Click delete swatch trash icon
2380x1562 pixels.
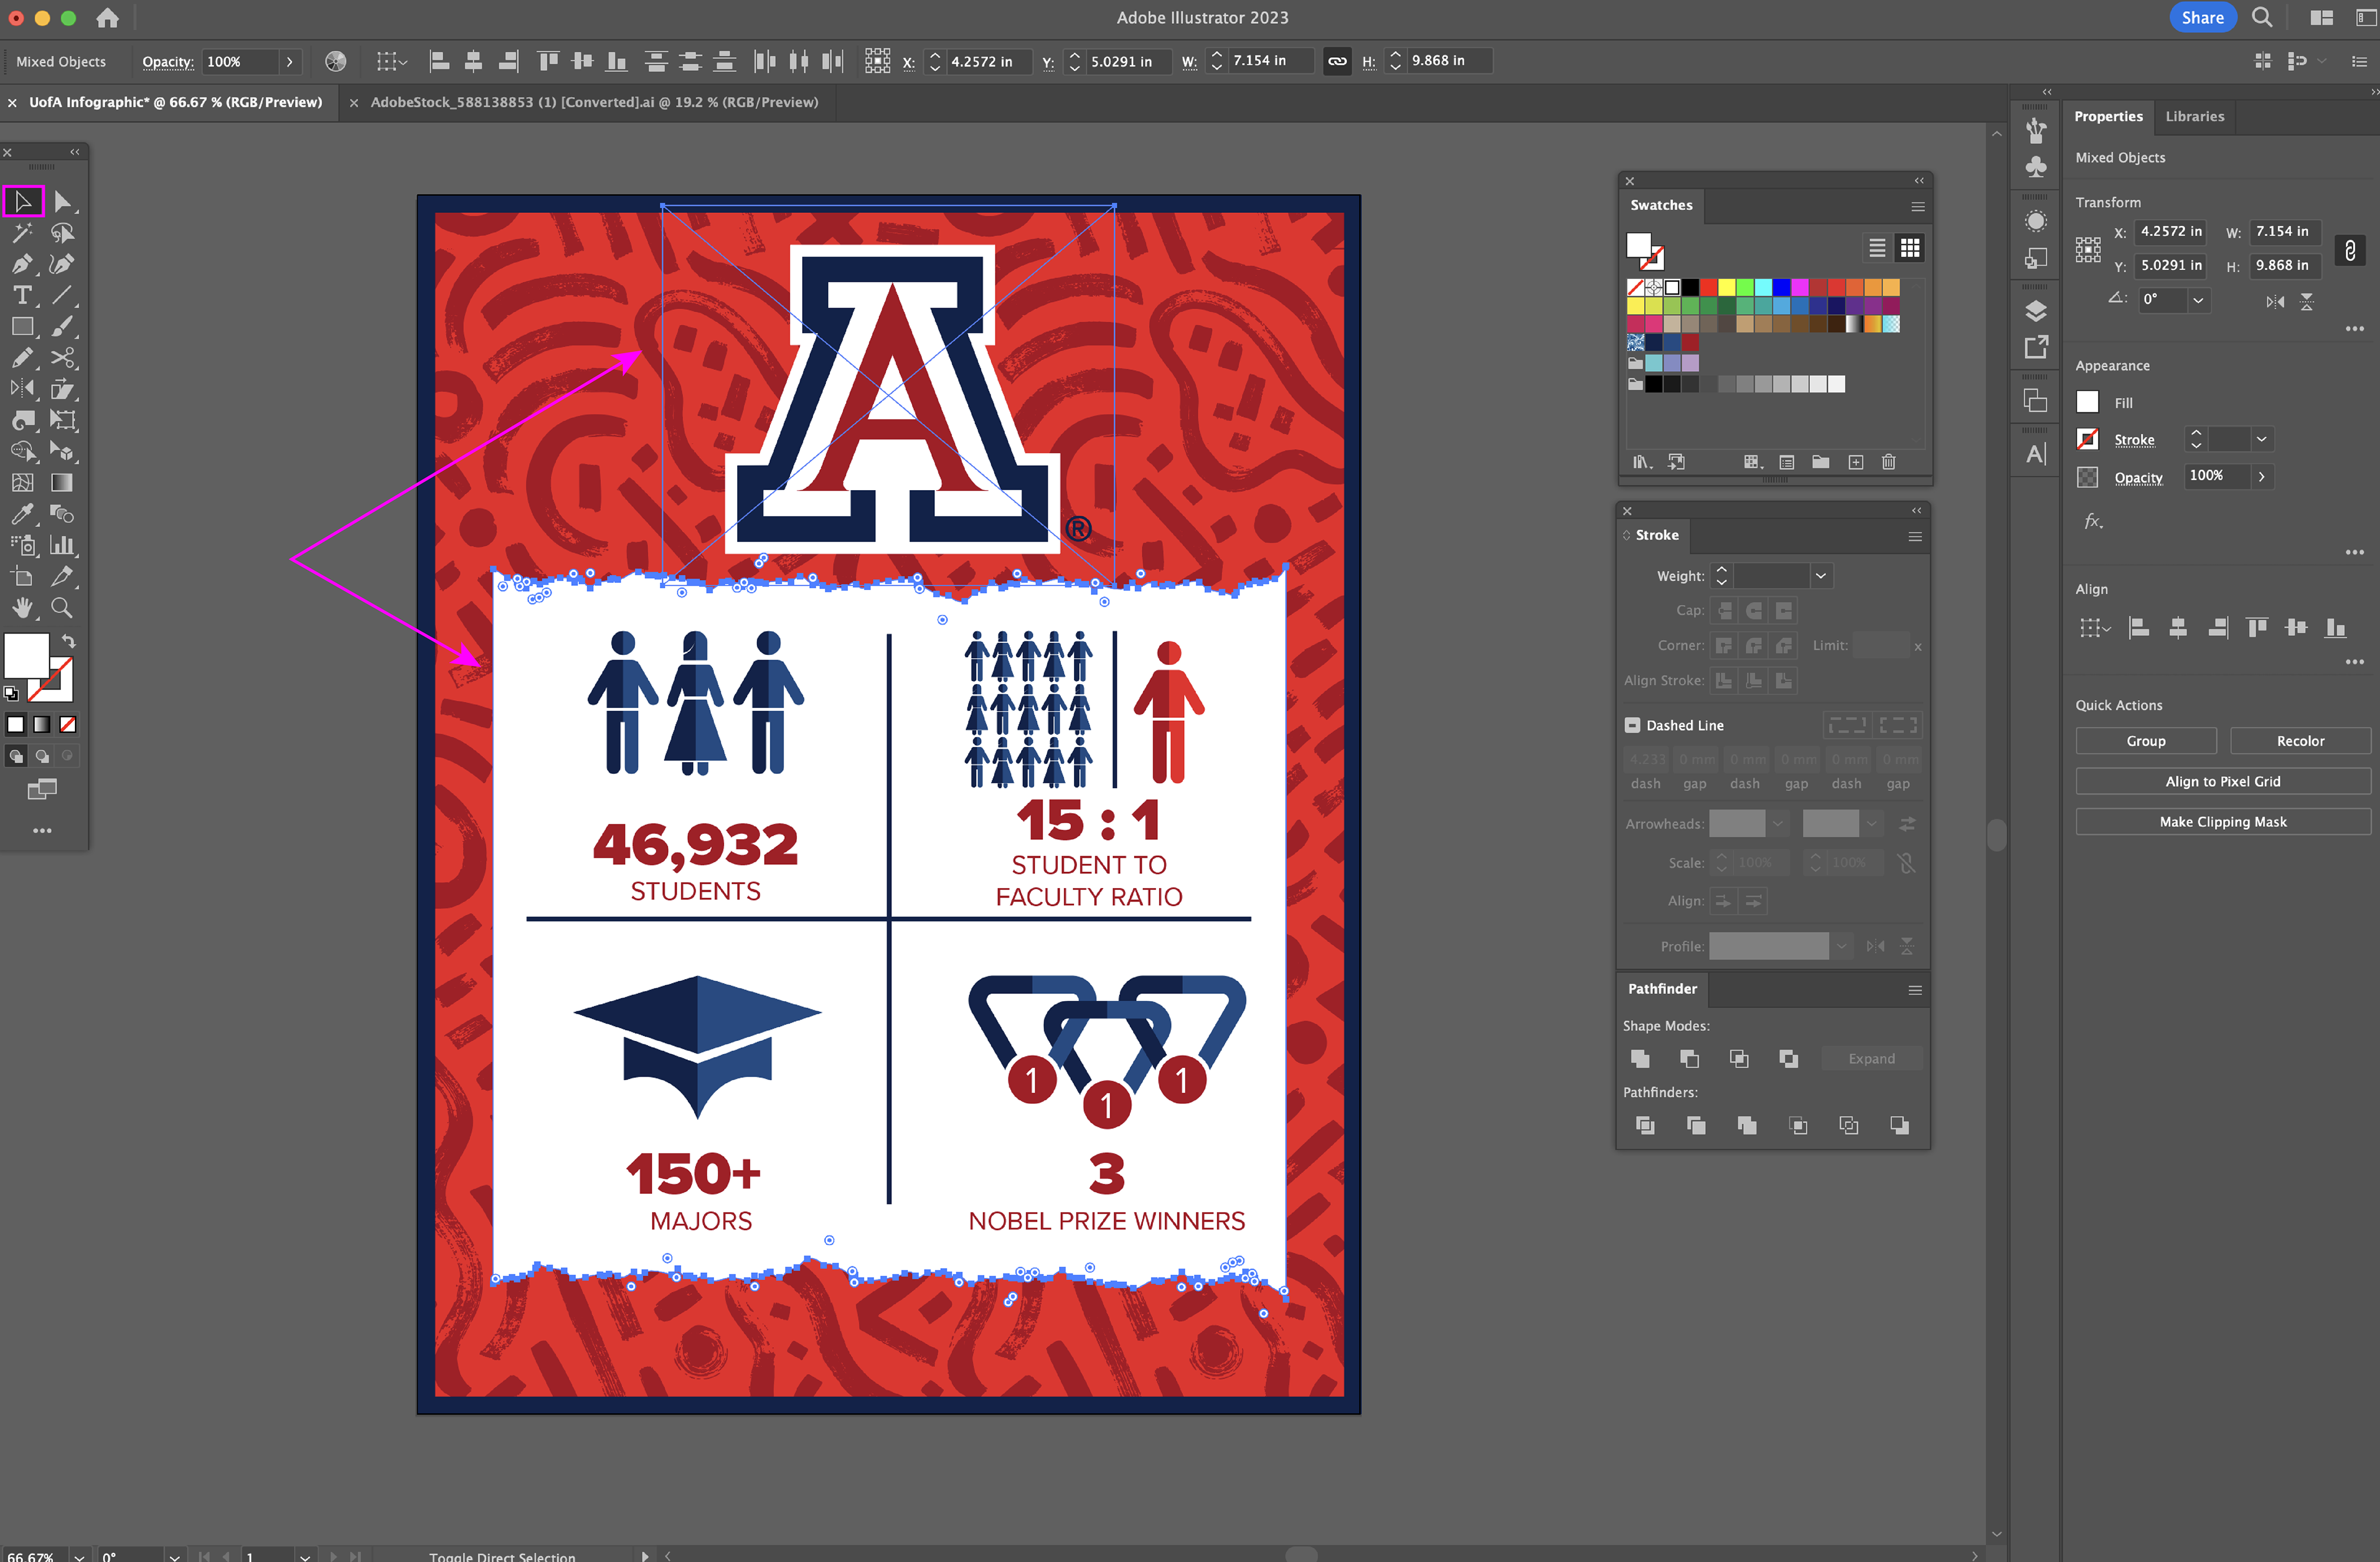[1888, 462]
